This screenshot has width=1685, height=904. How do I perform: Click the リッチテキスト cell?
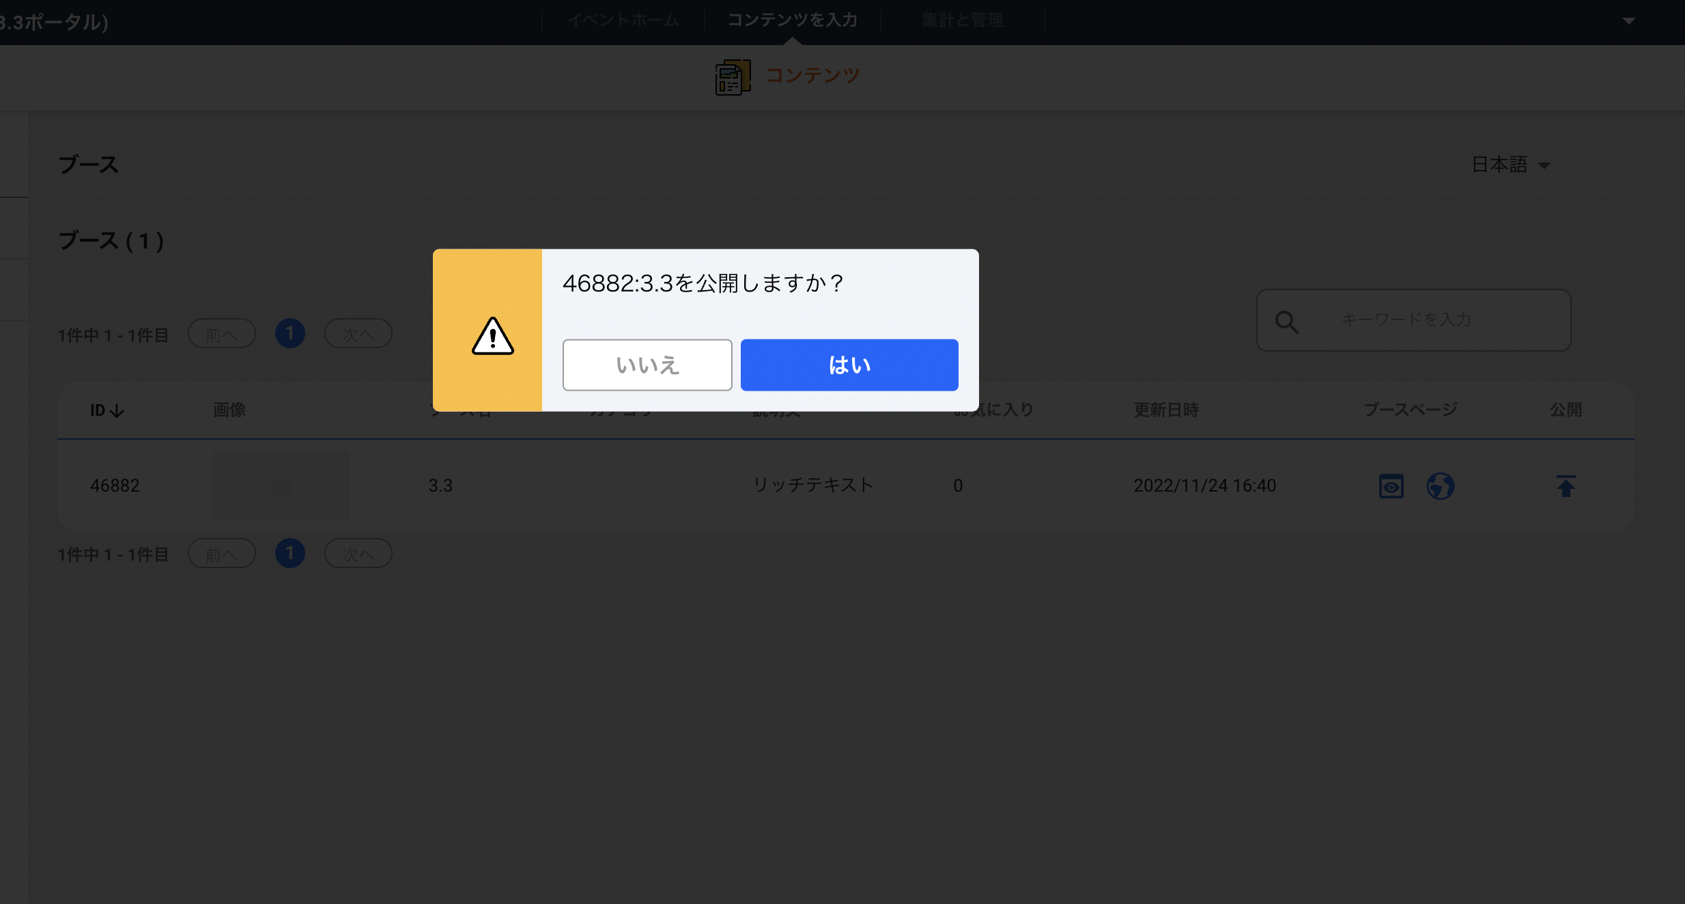tap(812, 485)
